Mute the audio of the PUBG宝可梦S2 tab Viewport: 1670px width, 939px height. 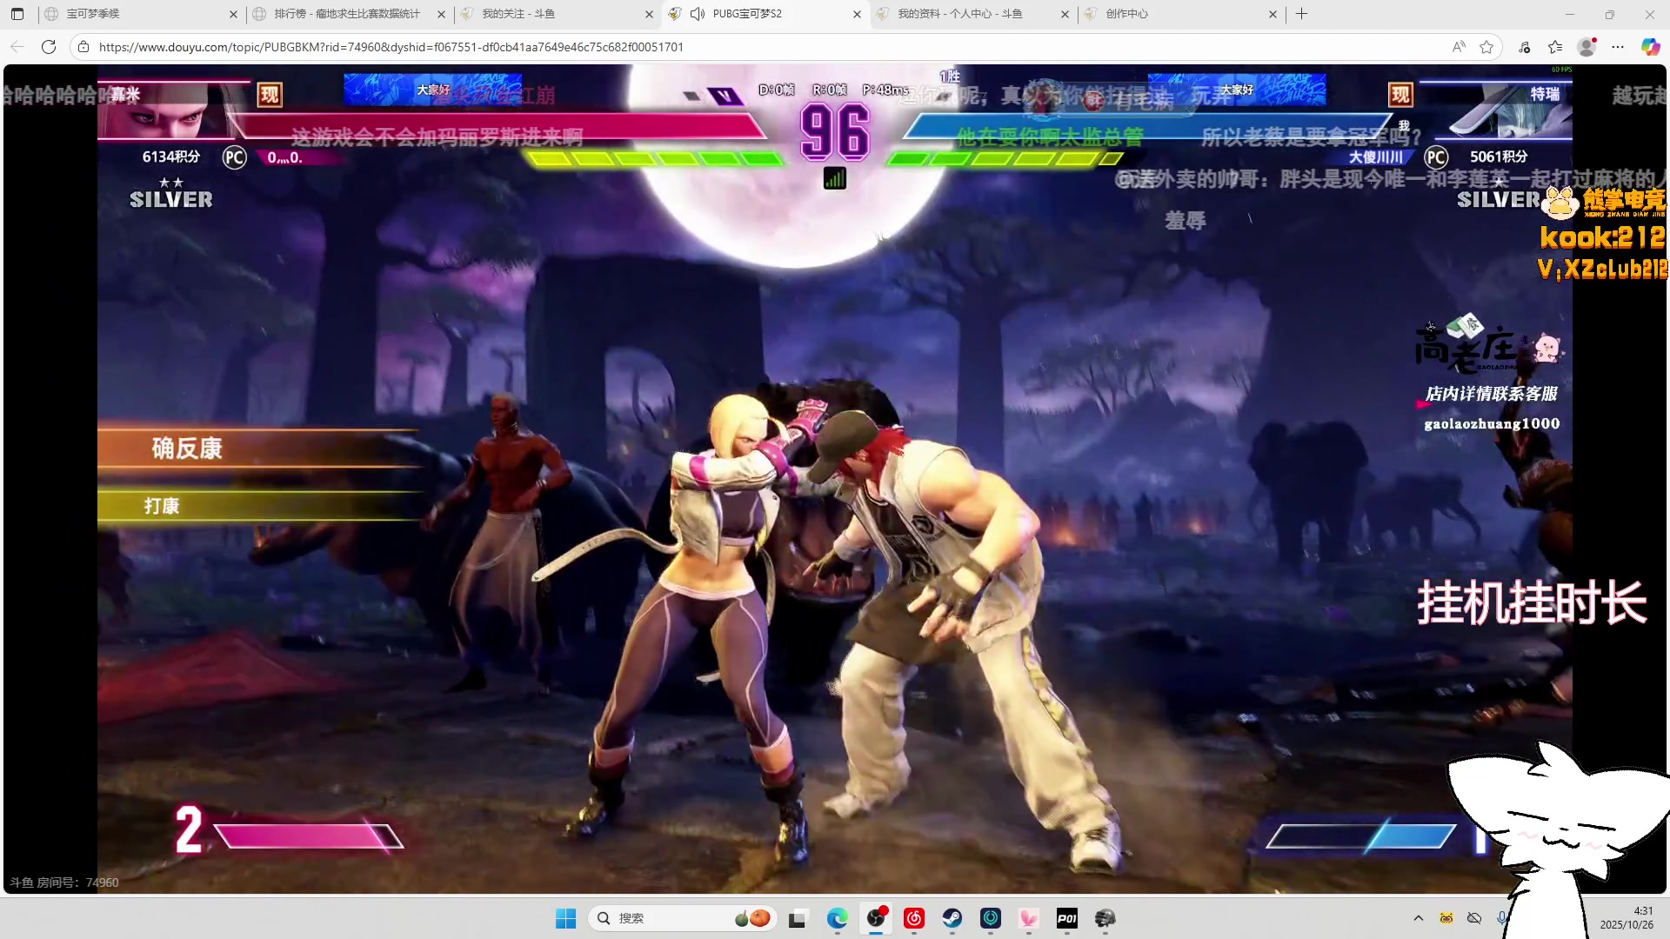(697, 14)
